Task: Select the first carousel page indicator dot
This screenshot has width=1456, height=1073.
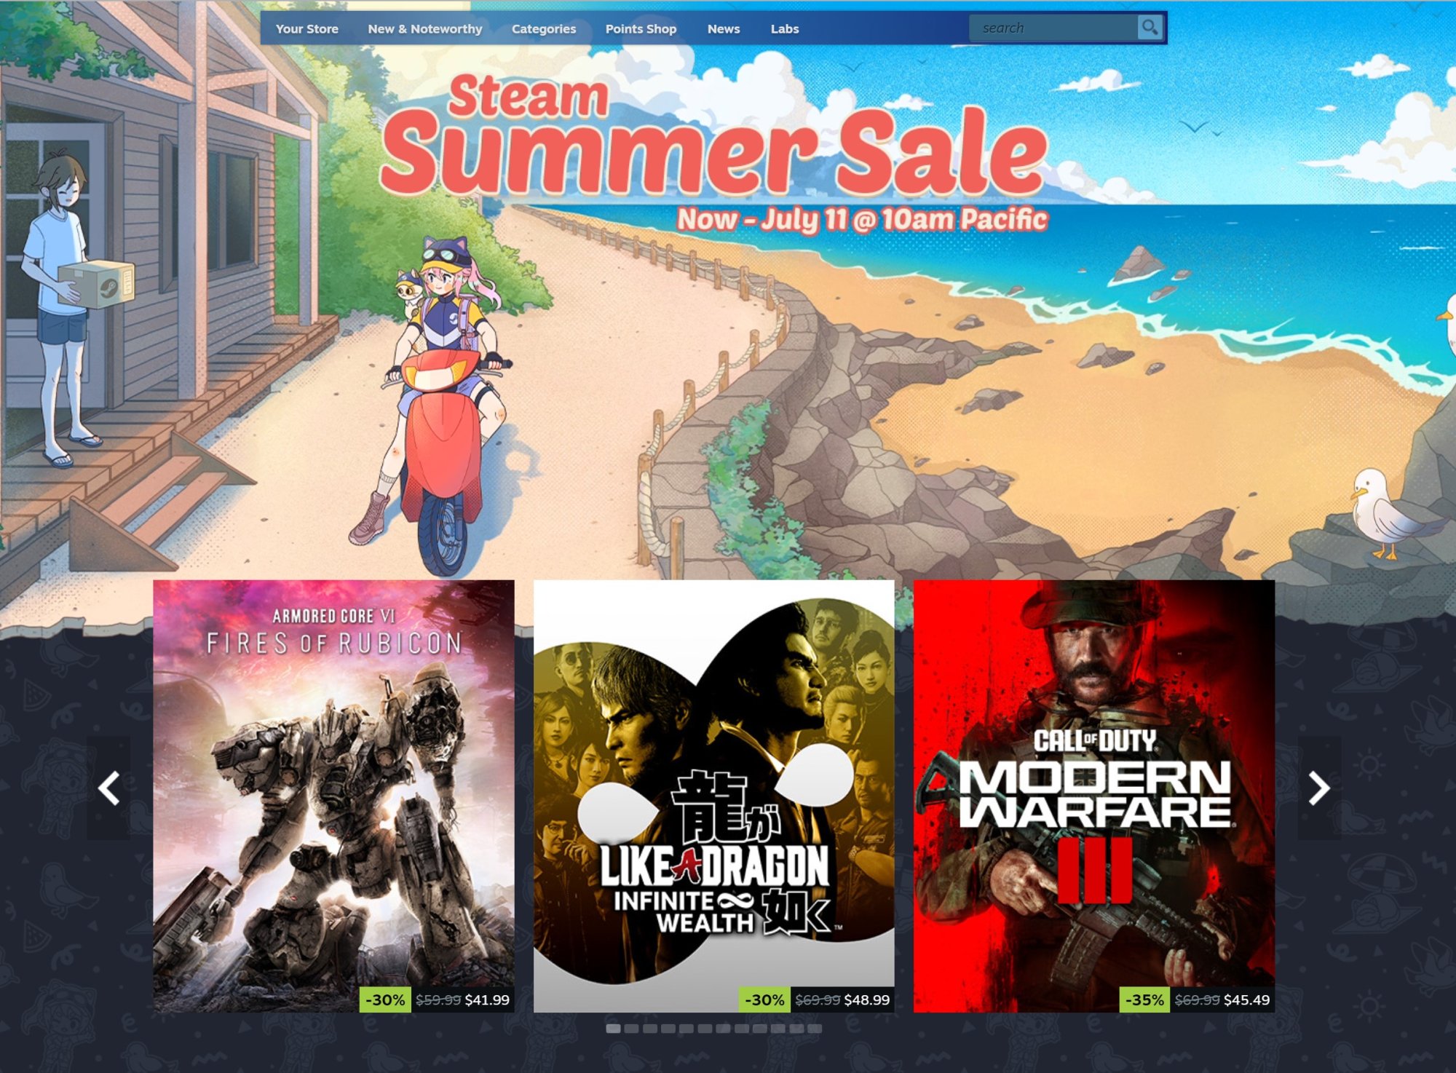Action: 613,1029
